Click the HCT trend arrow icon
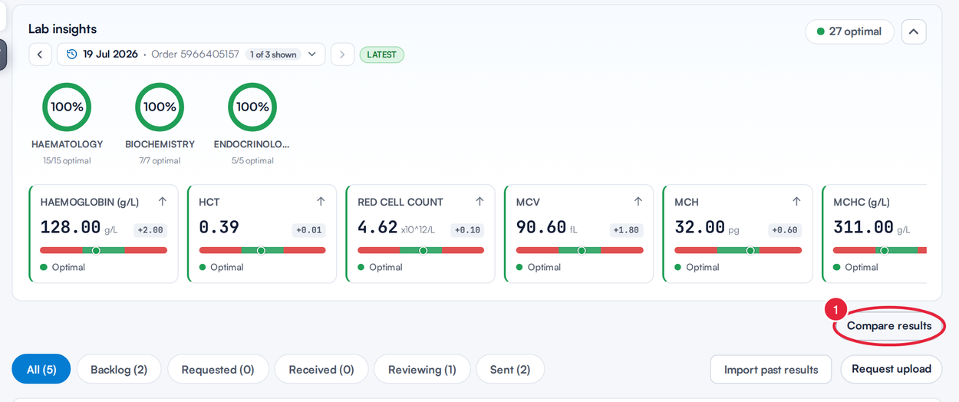This screenshot has width=959, height=402. click(321, 202)
